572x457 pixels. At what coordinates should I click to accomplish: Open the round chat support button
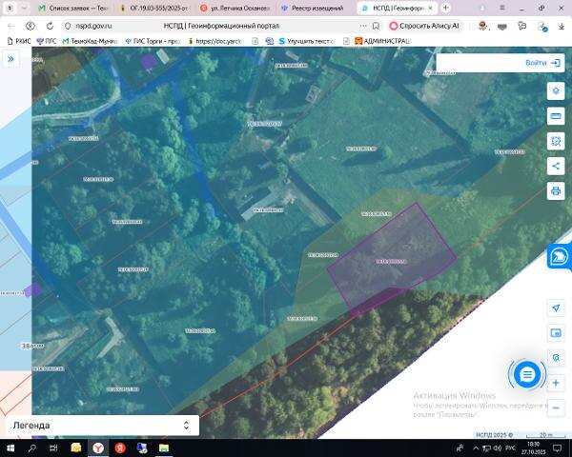click(527, 374)
